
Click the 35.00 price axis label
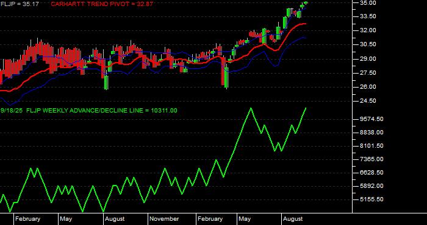(368, 2)
